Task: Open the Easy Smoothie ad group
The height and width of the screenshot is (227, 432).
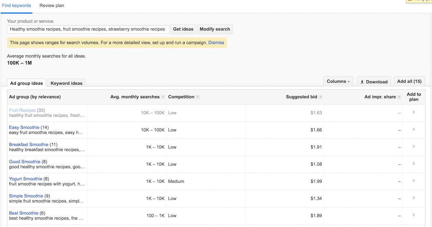Action: tap(24, 127)
